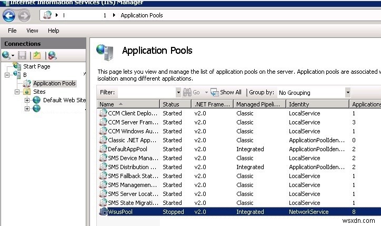Open the Filter dropdown arrow
This screenshot has height=226, width=381.
[x=178, y=92]
